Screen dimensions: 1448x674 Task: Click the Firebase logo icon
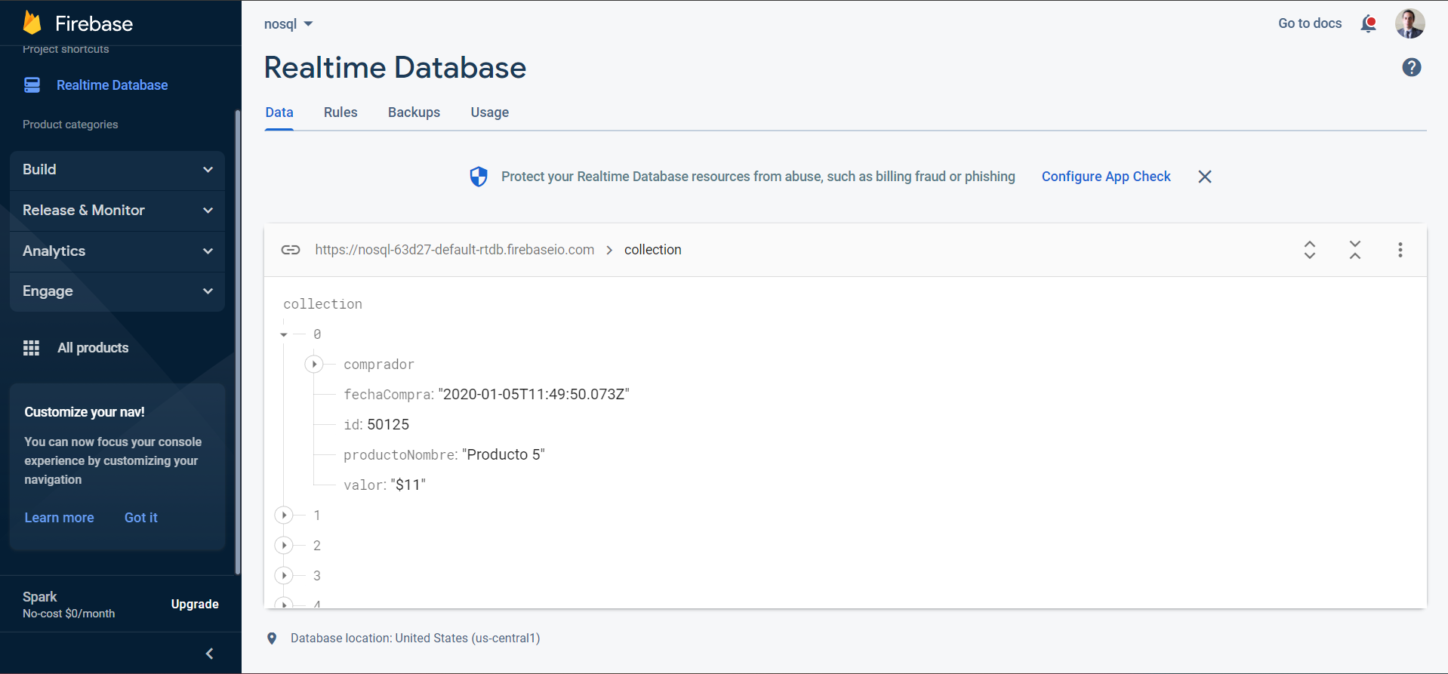point(32,23)
